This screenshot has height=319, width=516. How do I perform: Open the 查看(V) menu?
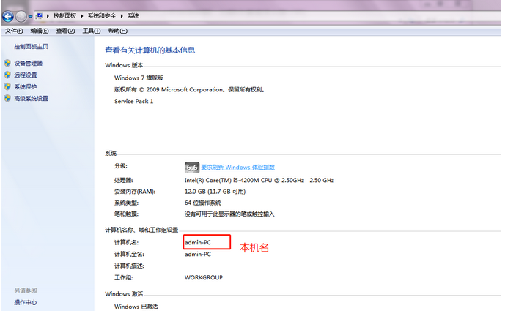[x=65, y=31]
